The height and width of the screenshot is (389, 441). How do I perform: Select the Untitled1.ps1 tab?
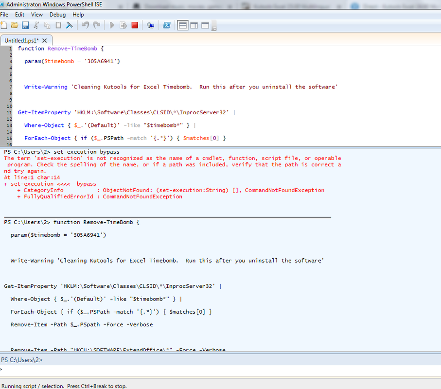[22, 40]
